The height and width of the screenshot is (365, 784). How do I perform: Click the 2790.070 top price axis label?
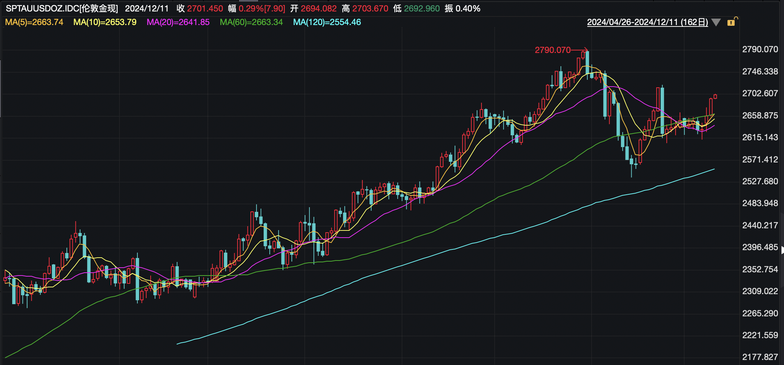coord(760,49)
